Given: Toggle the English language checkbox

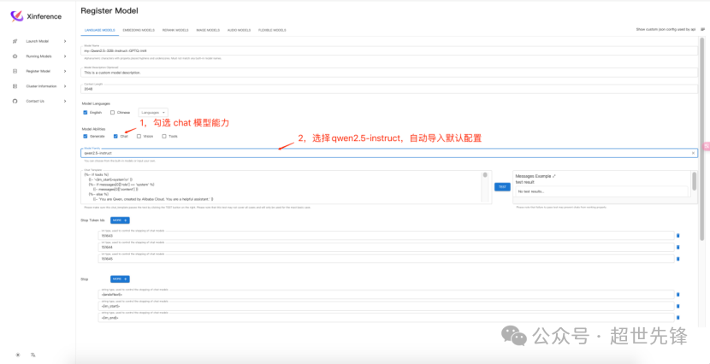Looking at the screenshot, I should 86,113.
